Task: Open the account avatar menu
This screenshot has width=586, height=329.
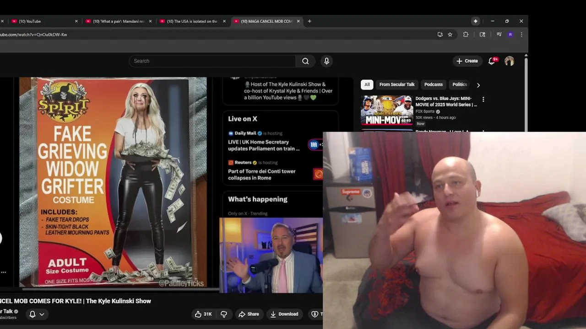Action: (509, 61)
